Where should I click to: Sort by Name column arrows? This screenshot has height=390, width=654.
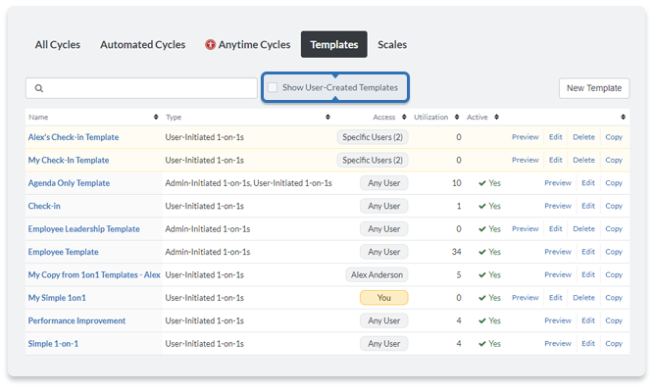(156, 117)
